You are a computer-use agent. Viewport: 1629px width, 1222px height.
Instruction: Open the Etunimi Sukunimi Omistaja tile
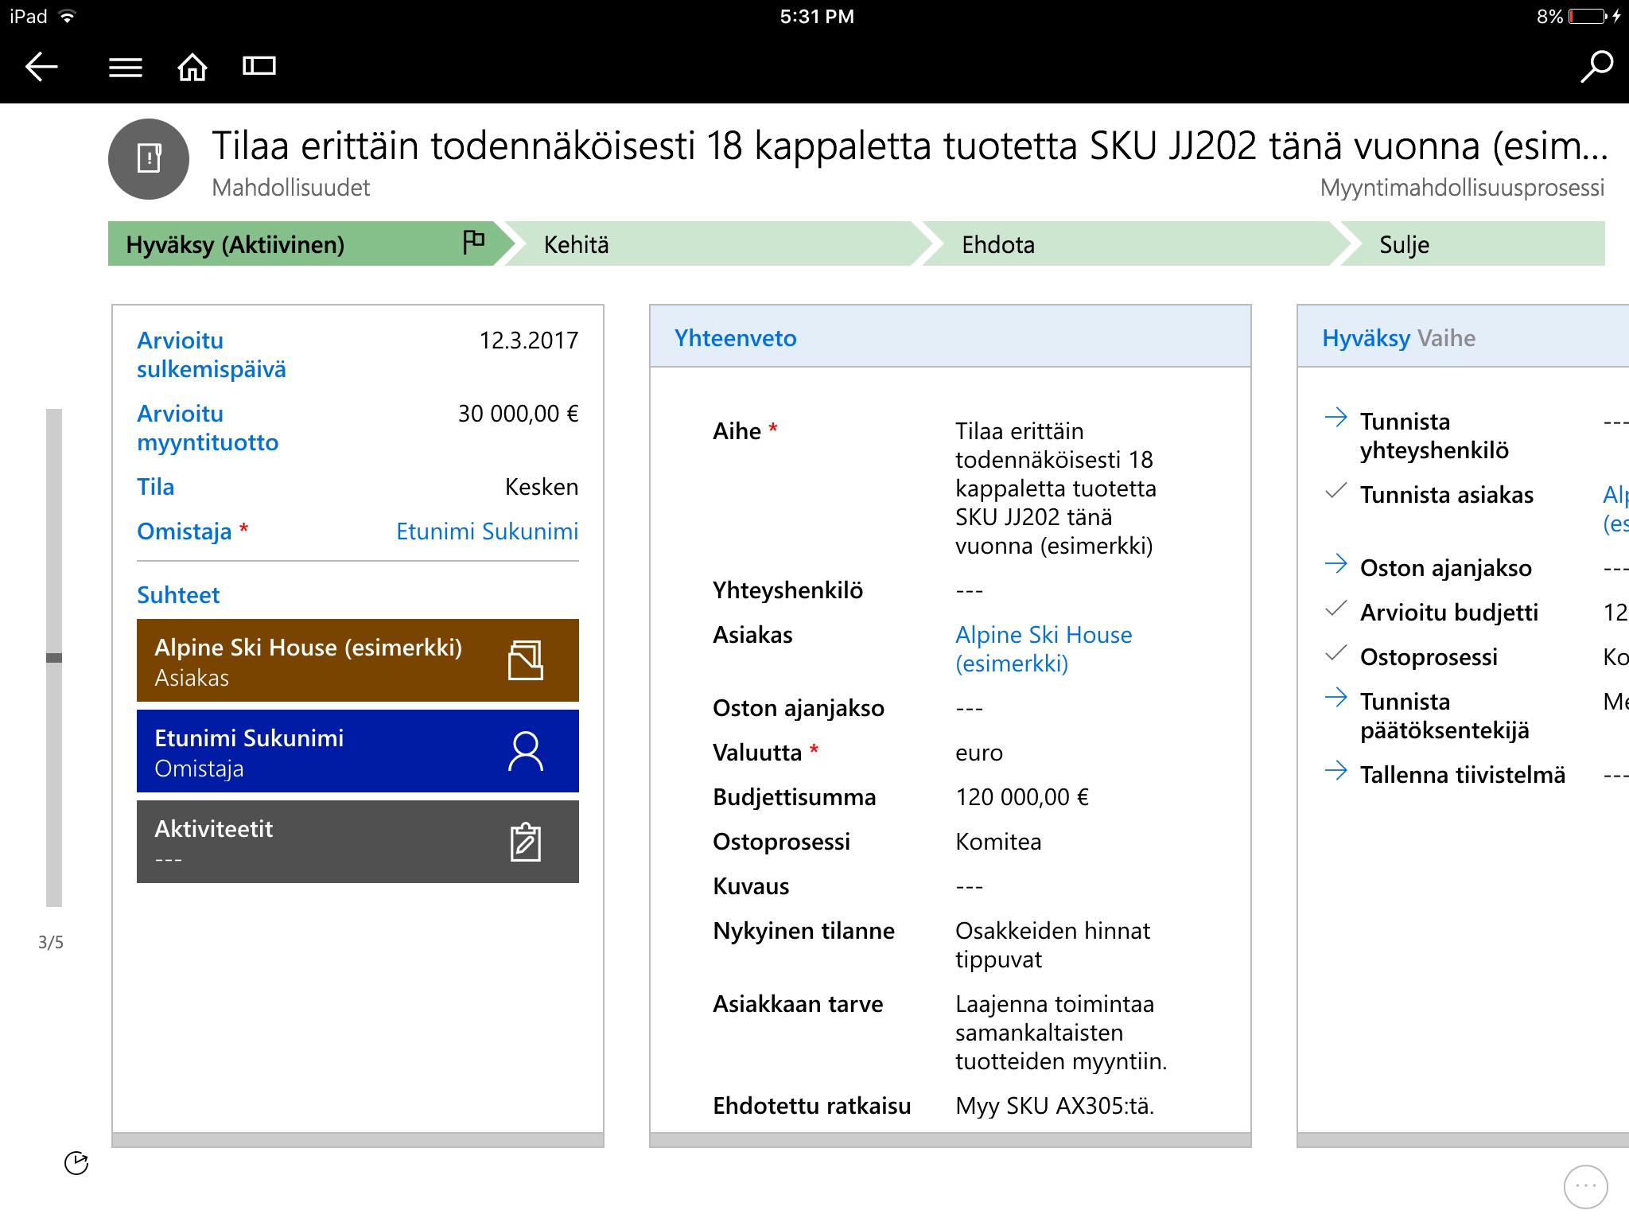(x=358, y=751)
